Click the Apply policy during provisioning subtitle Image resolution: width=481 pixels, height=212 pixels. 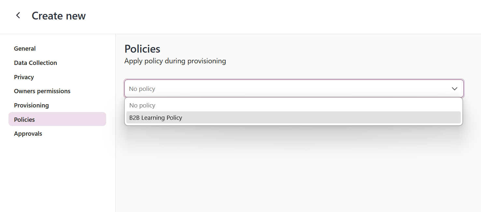pos(175,61)
